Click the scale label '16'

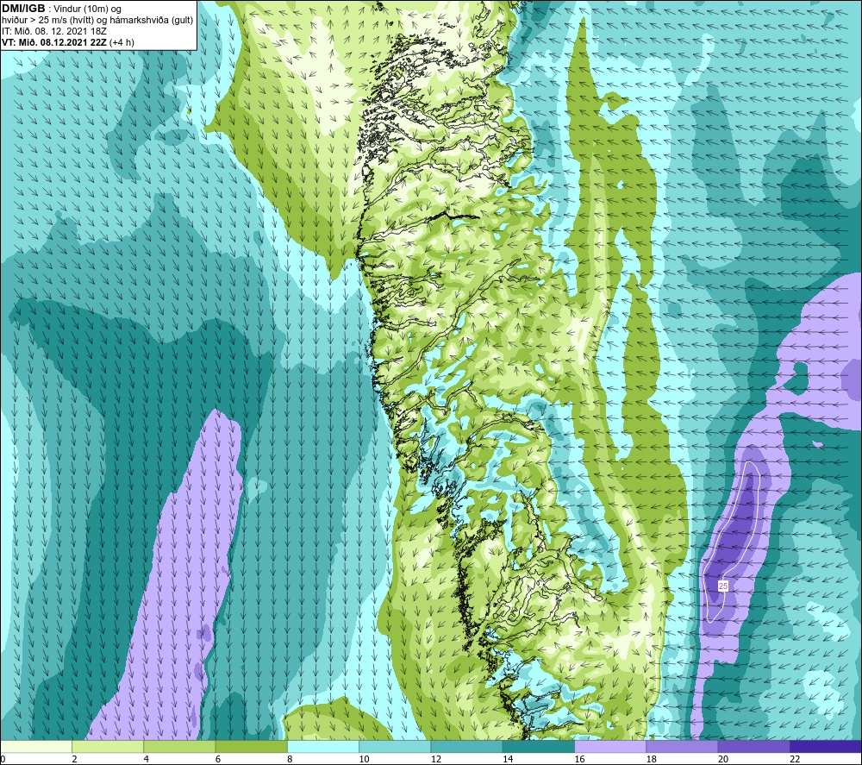pyautogui.click(x=579, y=759)
